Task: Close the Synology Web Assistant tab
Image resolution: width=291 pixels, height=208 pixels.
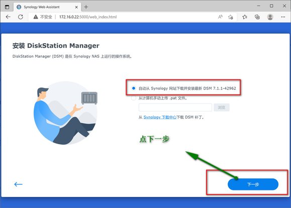Action: pyautogui.click(x=76, y=7)
